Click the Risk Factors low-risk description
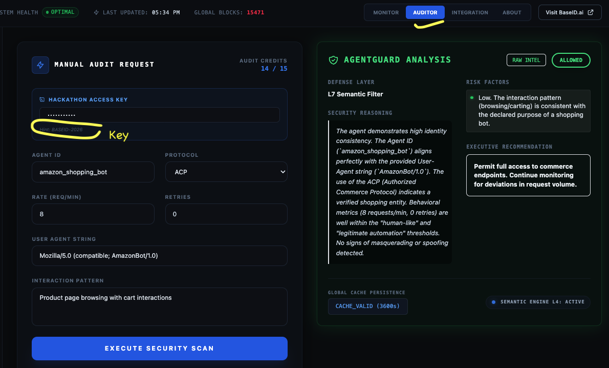The width and height of the screenshot is (609, 368). 532,111
